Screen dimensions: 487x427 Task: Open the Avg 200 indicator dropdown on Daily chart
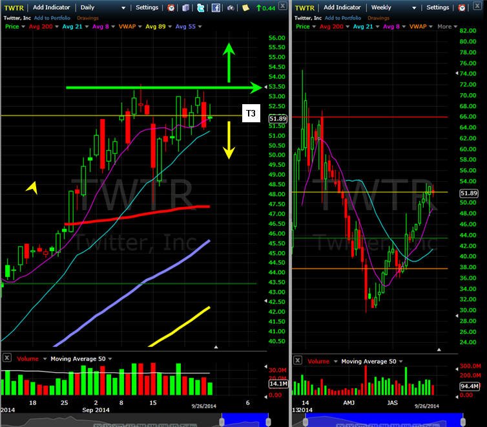tap(43, 27)
